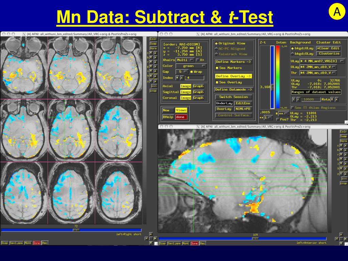348x261 pixels.
Task: Click pan-down arrow pad in sagittal viewer
Action: [x=341, y=243]
